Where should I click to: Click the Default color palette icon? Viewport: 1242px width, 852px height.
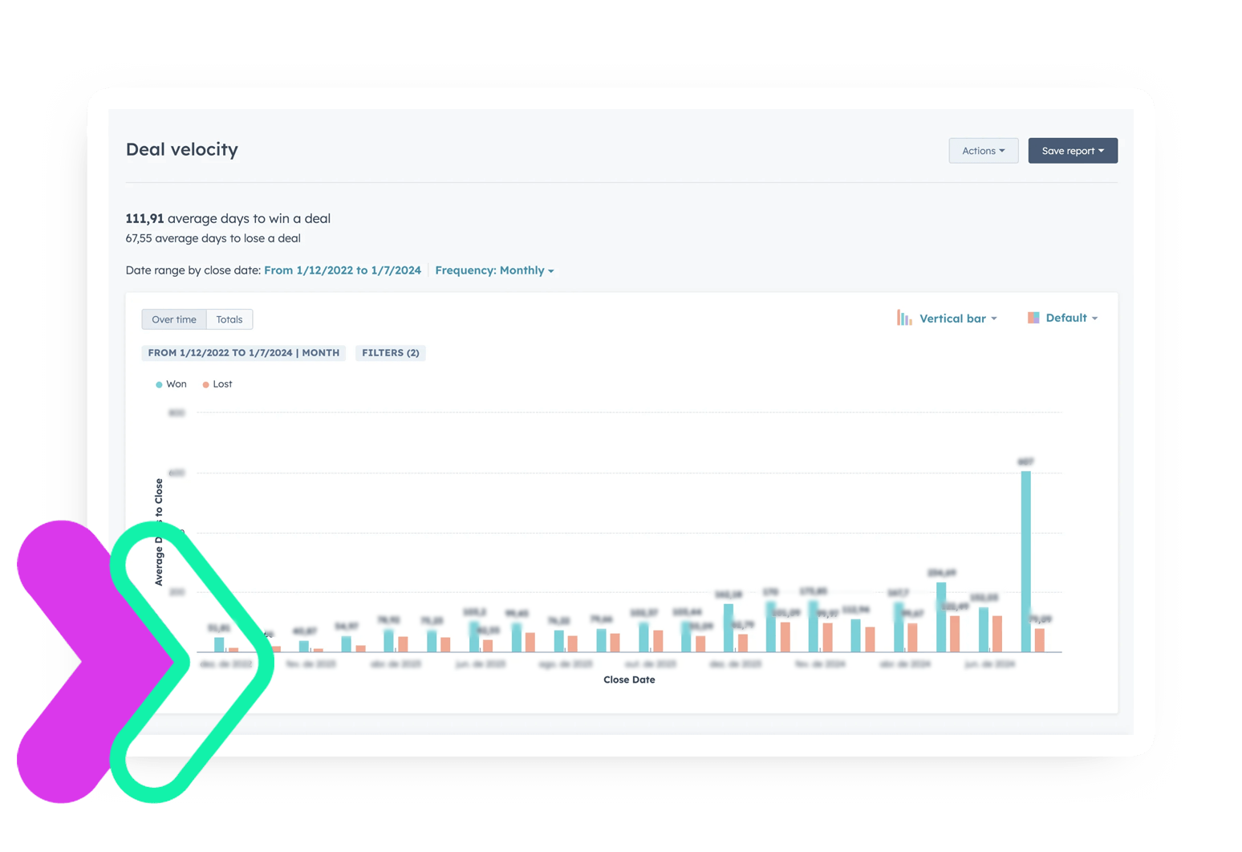click(1033, 318)
